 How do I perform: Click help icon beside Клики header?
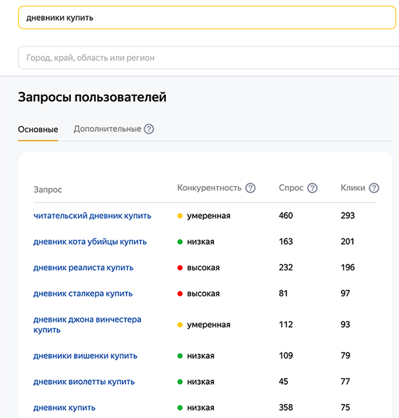click(x=374, y=188)
